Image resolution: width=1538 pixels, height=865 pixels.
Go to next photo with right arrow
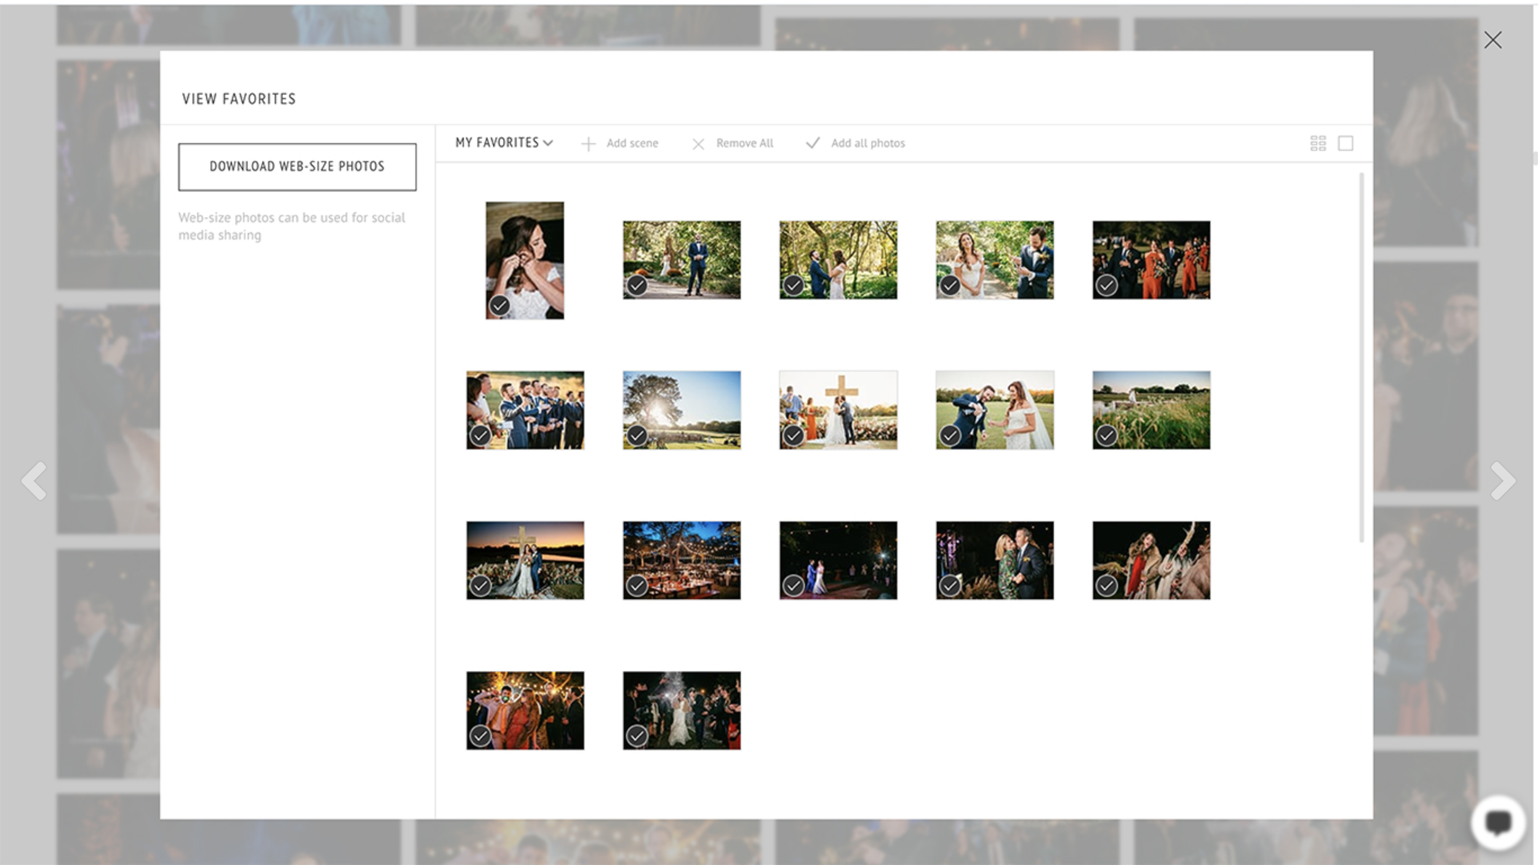tap(1502, 480)
